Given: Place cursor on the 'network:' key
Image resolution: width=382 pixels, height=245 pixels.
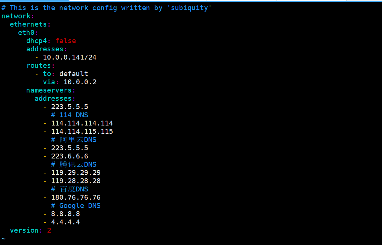Looking at the screenshot, I should pos(17,16).
